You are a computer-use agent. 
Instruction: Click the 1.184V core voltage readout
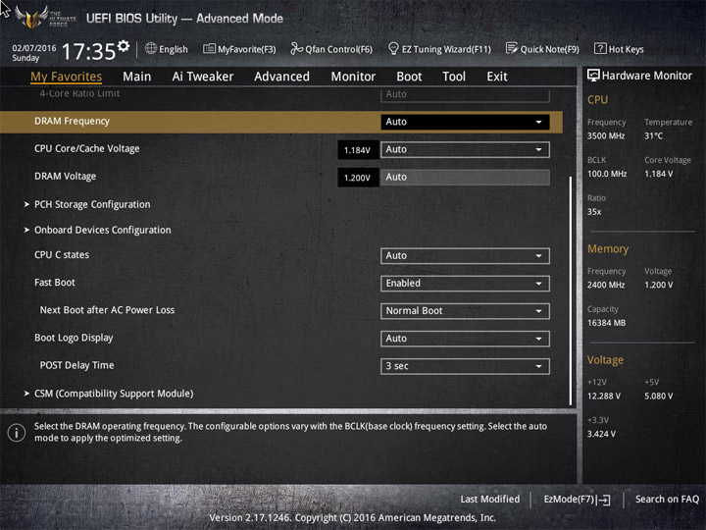[x=357, y=150]
